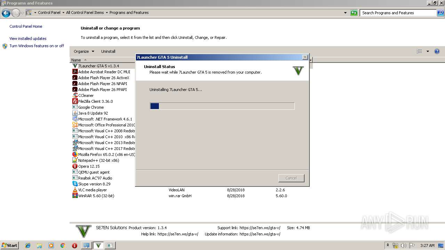Click the Microsoft .NET Framework icon
The image size is (445, 250).
click(75, 119)
